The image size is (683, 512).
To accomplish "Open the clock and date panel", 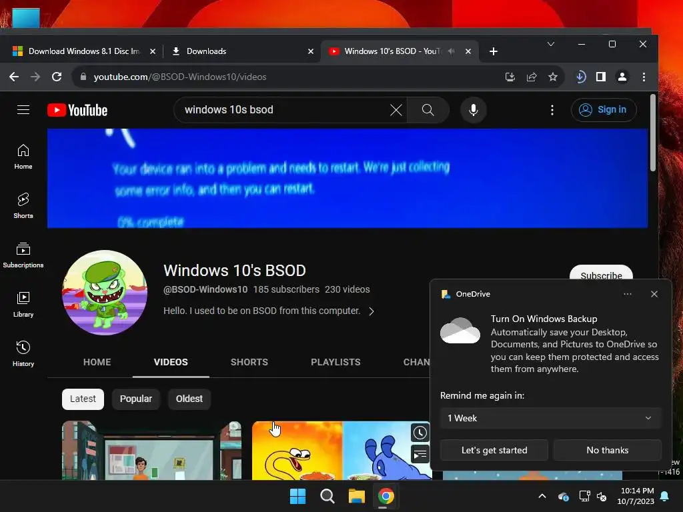I will click(636, 496).
